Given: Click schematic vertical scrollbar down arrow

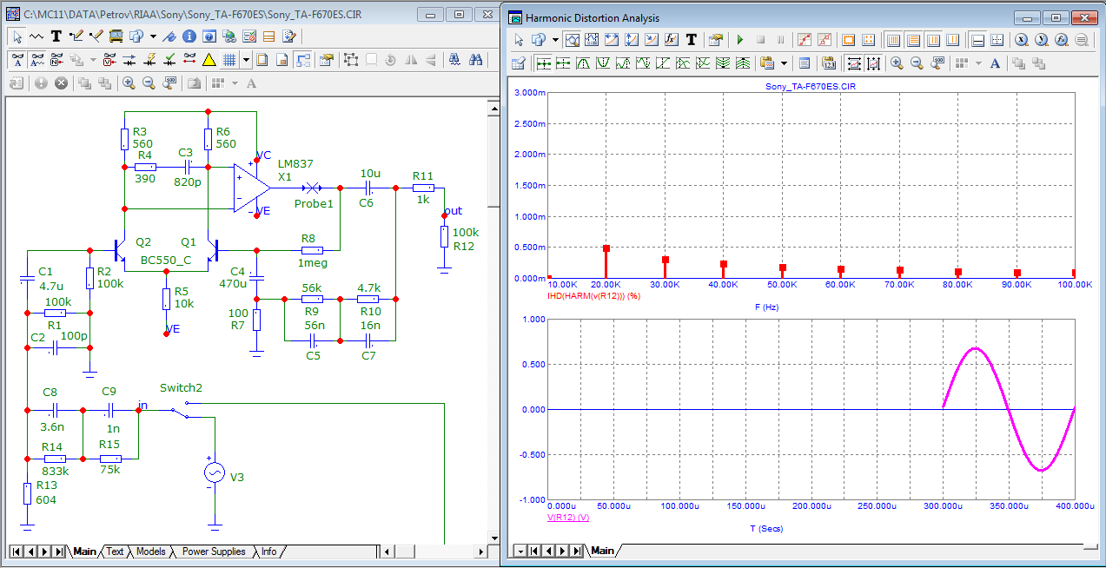Looking at the screenshot, I should (493, 536).
